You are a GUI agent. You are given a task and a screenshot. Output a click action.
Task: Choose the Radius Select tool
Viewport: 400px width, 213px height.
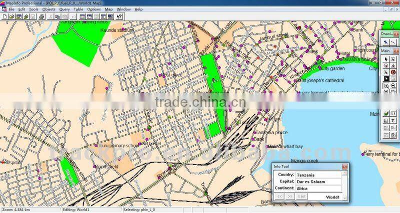tap(386, 66)
